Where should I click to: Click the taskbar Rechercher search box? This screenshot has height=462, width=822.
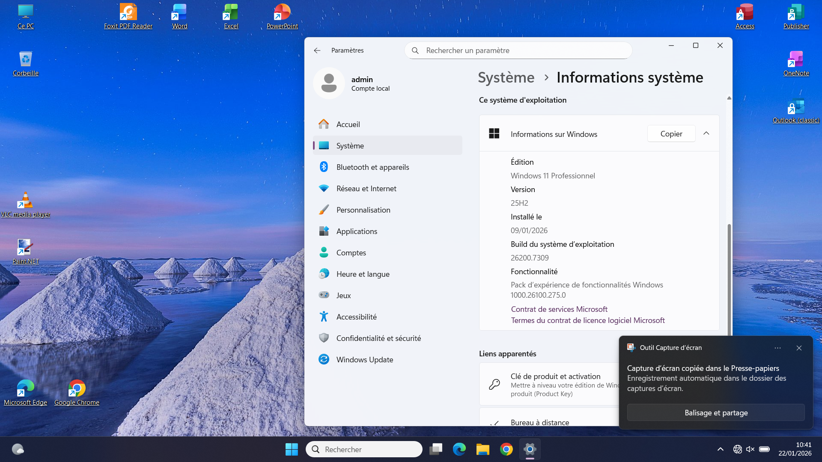pos(364,449)
